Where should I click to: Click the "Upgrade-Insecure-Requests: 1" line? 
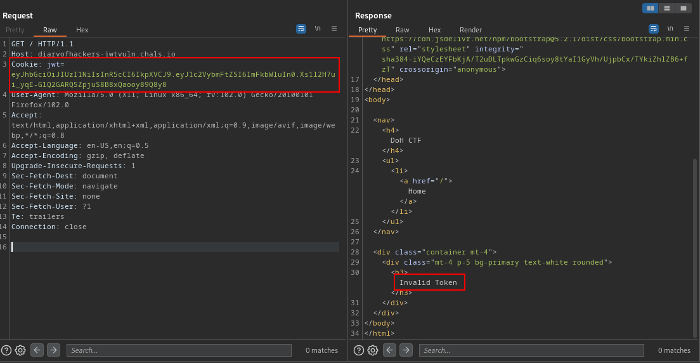coord(73,166)
